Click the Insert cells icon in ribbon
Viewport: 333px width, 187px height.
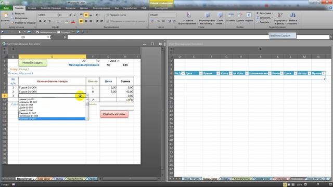point(230,15)
